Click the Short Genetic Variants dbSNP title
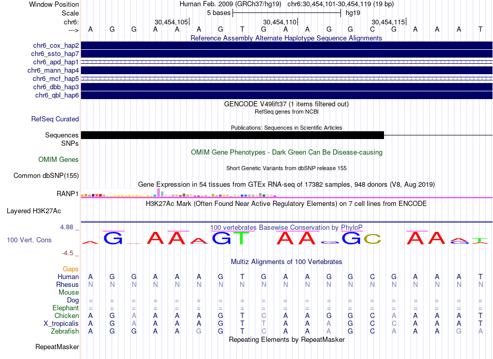The height and width of the screenshot is (359, 493). coord(286,168)
